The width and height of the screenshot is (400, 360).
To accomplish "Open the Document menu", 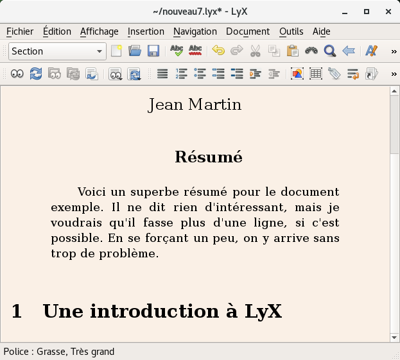I will click(248, 31).
